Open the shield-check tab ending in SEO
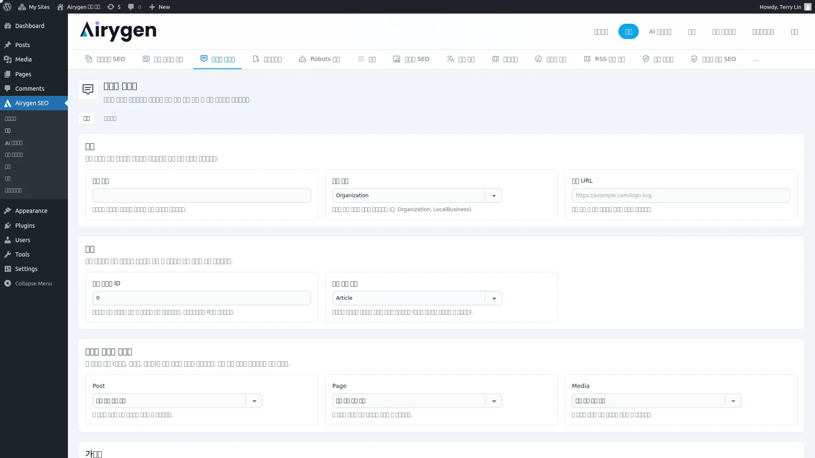Viewport: 815px width, 458px height. click(x=714, y=59)
